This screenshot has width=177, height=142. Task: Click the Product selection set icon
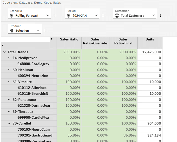(x=12, y=31)
